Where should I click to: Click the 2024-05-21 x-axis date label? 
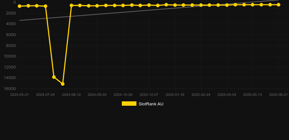(x=19, y=95)
